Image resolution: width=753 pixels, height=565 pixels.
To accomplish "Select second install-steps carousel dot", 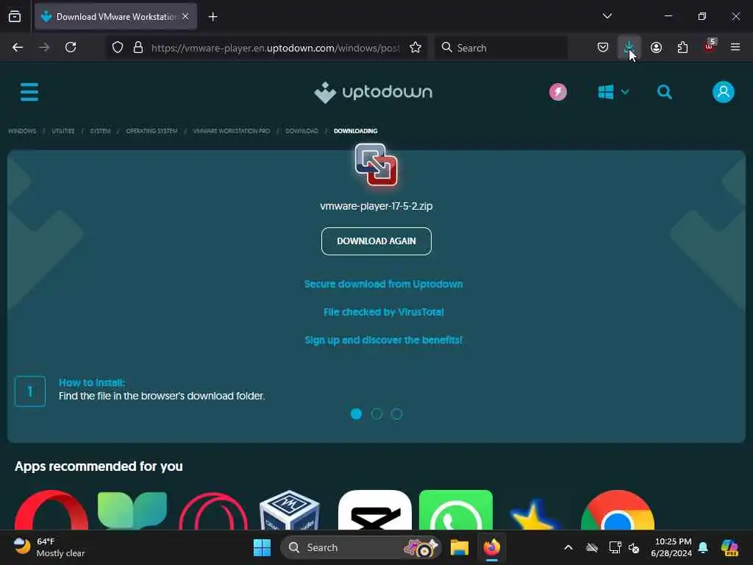I will click(376, 413).
